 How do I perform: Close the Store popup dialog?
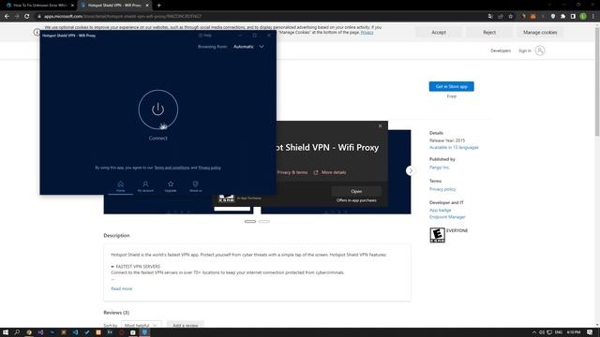tap(380, 125)
